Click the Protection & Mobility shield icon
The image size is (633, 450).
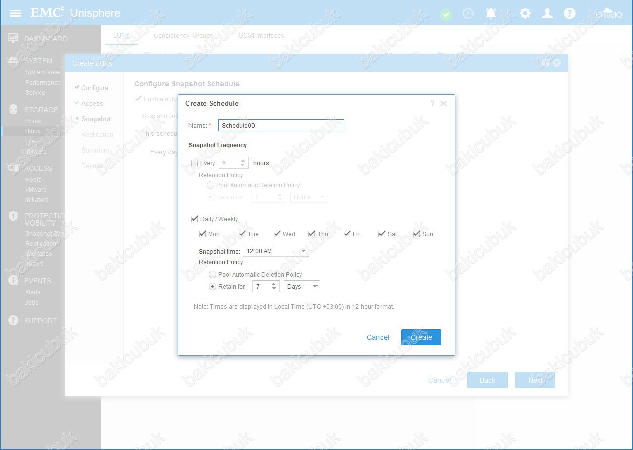point(14,216)
